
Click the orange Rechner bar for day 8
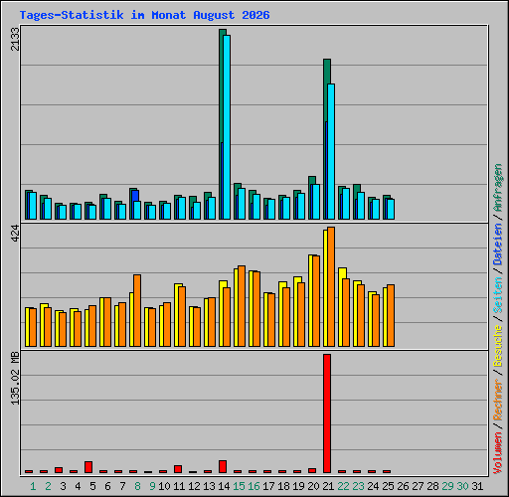click(137, 310)
